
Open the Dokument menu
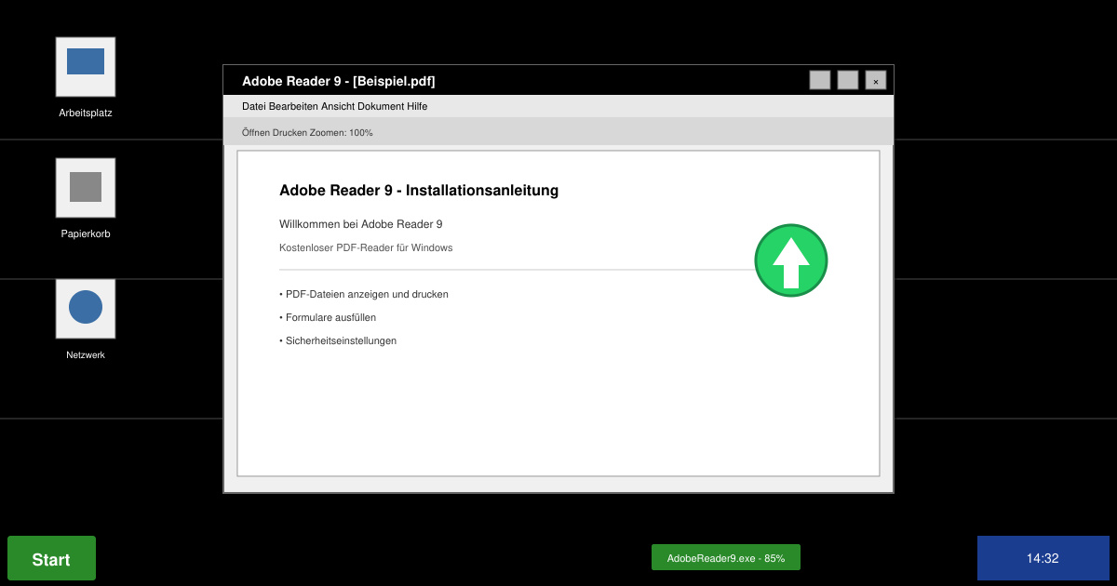pos(381,106)
